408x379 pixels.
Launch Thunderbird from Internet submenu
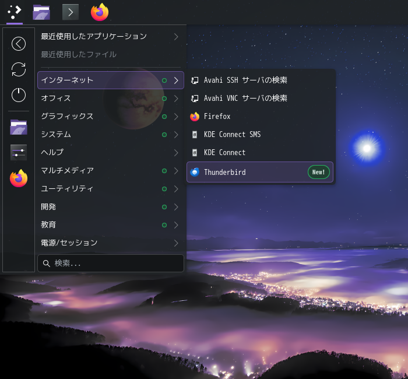[260, 172]
